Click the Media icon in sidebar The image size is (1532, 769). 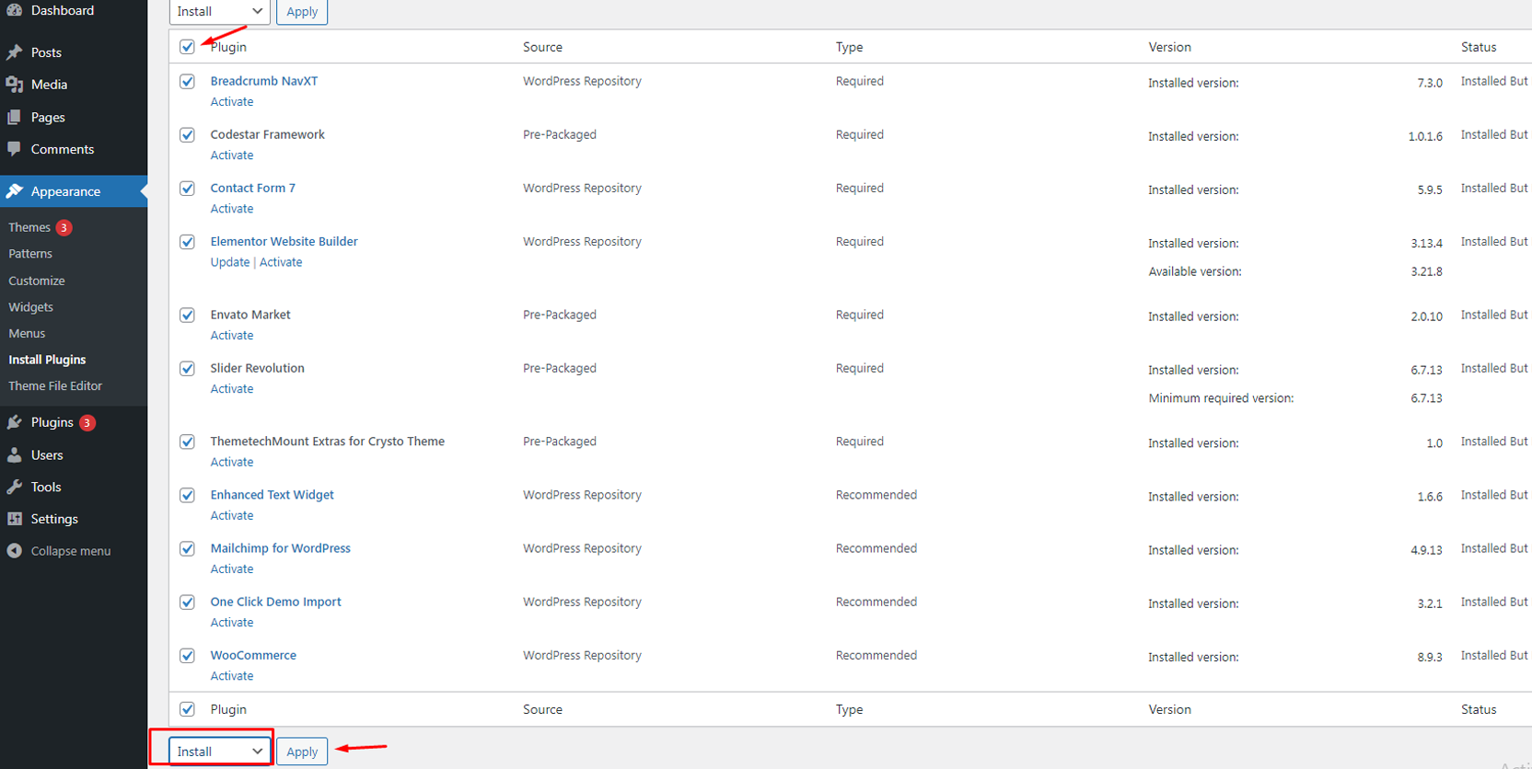click(x=15, y=85)
